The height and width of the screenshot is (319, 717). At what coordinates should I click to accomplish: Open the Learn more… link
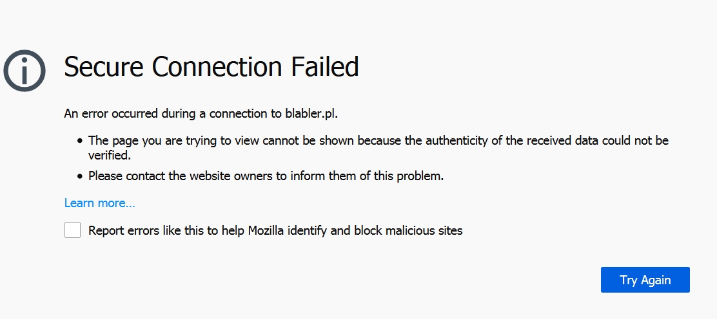100,203
